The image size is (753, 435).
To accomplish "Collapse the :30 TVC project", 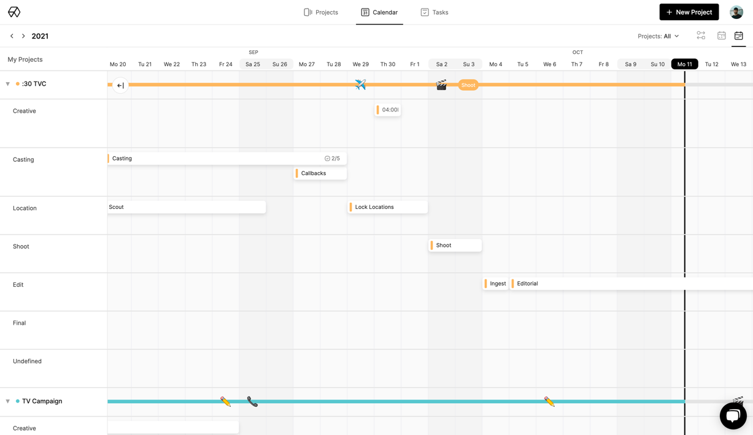I will [x=8, y=84].
